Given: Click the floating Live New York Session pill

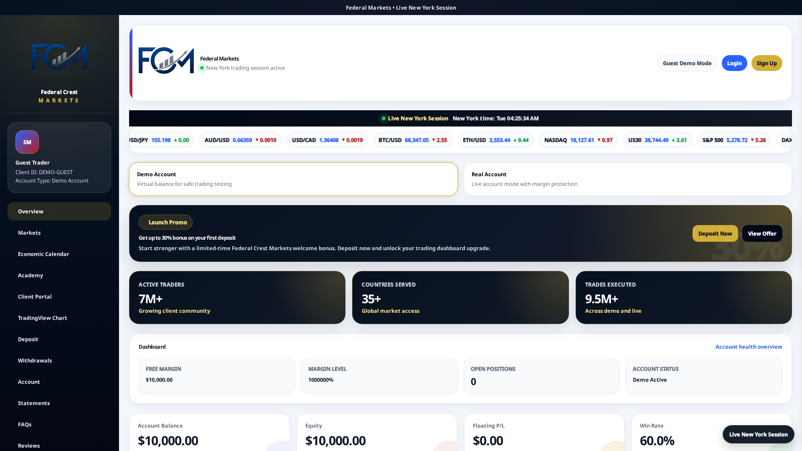Looking at the screenshot, I should pyautogui.click(x=758, y=434).
